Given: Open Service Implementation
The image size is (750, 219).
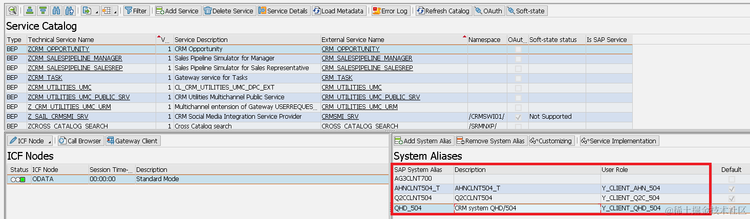Looking at the screenshot, I should click(x=619, y=141).
